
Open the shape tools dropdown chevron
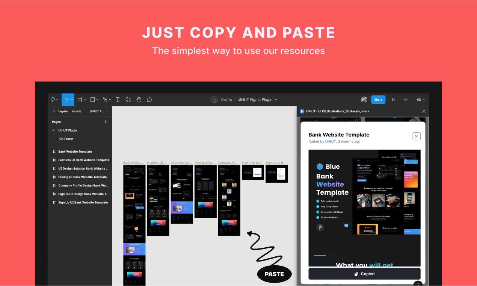coord(97,100)
